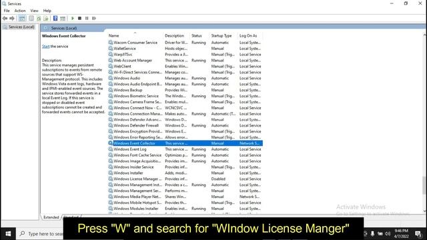This screenshot has height=240, width=427.
Task: Select Windows Audio Endpoint Builder service
Action: pyautogui.click(x=185, y=84)
